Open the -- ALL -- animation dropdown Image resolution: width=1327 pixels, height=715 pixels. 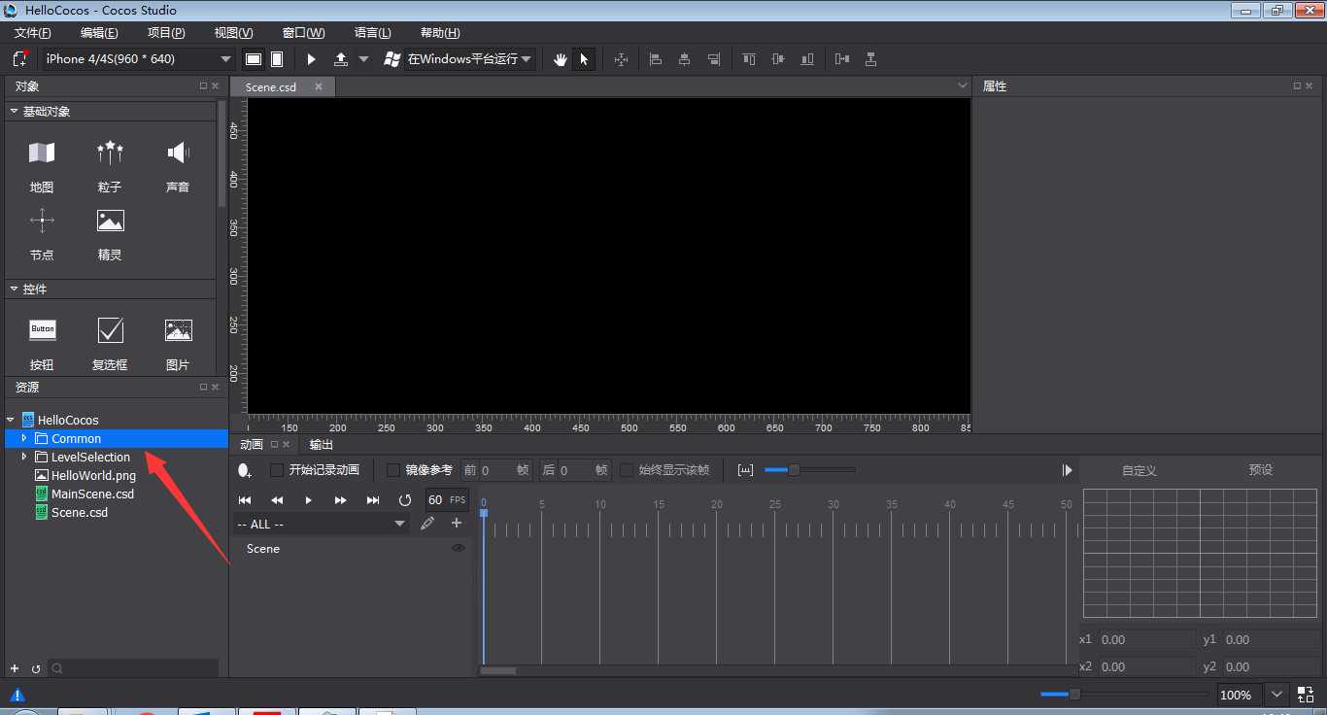(x=321, y=524)
